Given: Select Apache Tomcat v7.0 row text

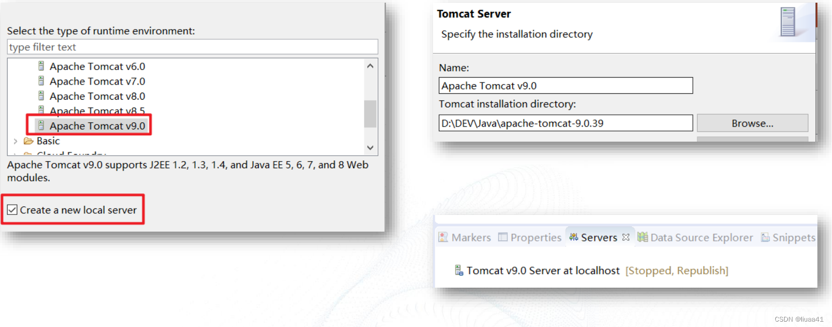Looking at the screenshot, I should (x=98, y=81).
